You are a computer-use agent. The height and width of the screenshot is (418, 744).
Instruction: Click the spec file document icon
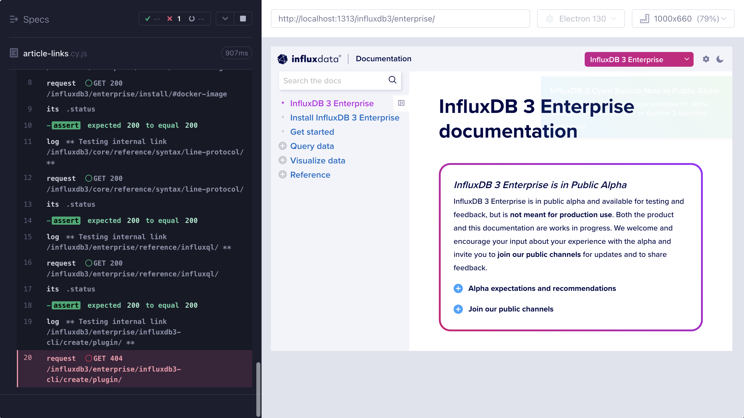pyautogui.click(x=14, y=53)
